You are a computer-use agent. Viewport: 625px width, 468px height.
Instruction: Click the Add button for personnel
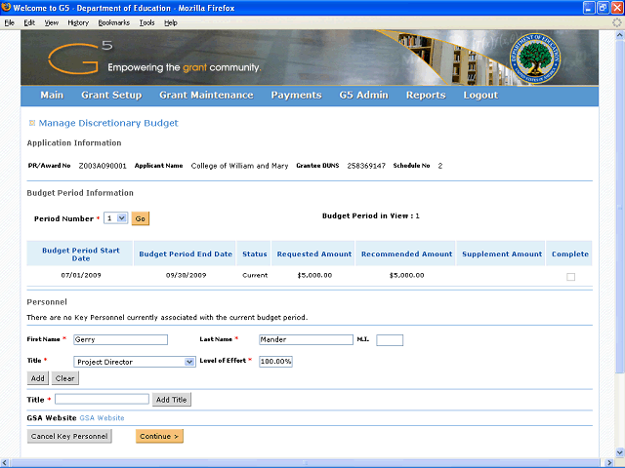(x=37, y=378)
